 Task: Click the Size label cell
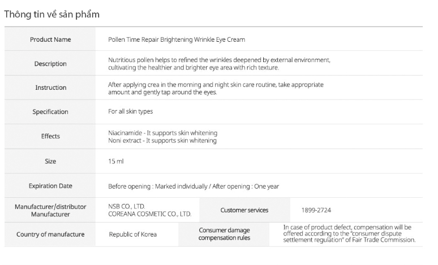pyautogui.click(x=50, y=162)
